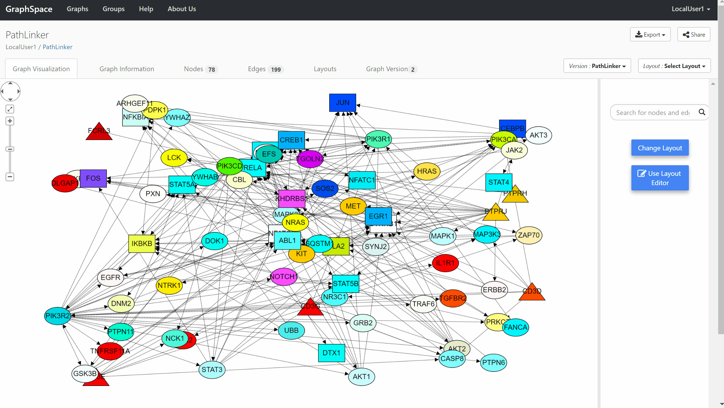Pan the graph right with the arrow control
Screen dimensions: 724x408
[x=19, y=91]
